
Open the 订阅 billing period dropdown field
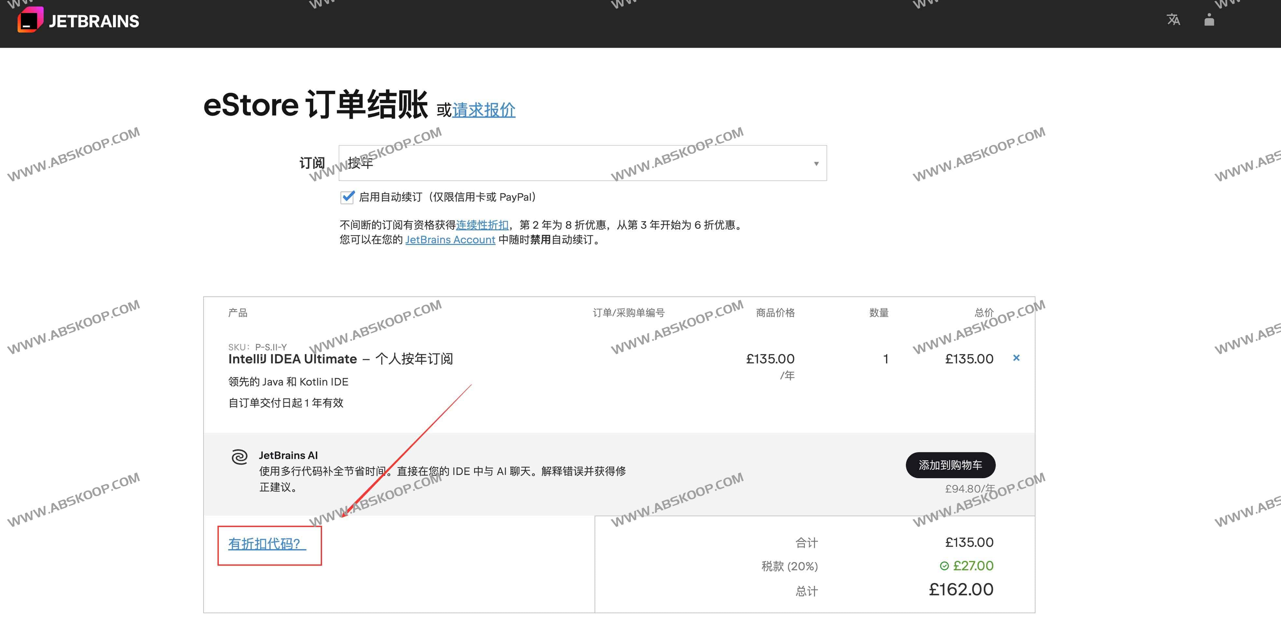coord(582,163)
